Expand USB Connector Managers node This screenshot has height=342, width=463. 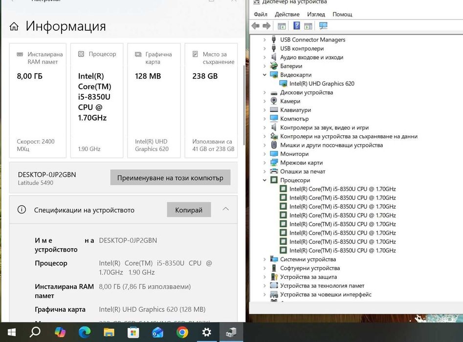[265, 40]
